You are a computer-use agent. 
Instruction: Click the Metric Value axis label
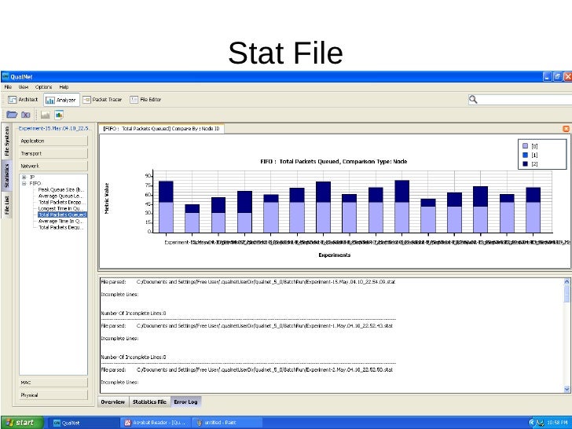point(107,198)
